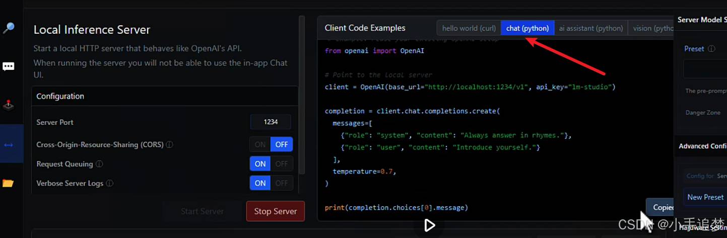Click the temperature=0.7 code line
The image size is (727, 238).
364,172
